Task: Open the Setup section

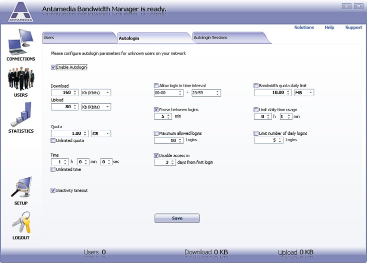Action: coord(21,191)
